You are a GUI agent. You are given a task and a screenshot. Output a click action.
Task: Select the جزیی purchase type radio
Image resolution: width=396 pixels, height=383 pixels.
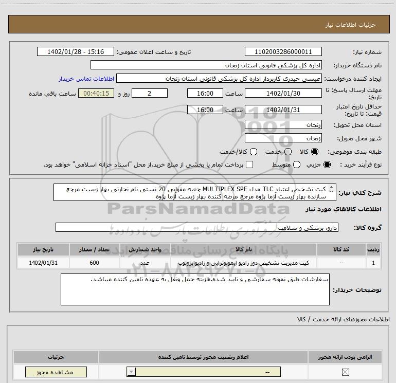[327, 165]
